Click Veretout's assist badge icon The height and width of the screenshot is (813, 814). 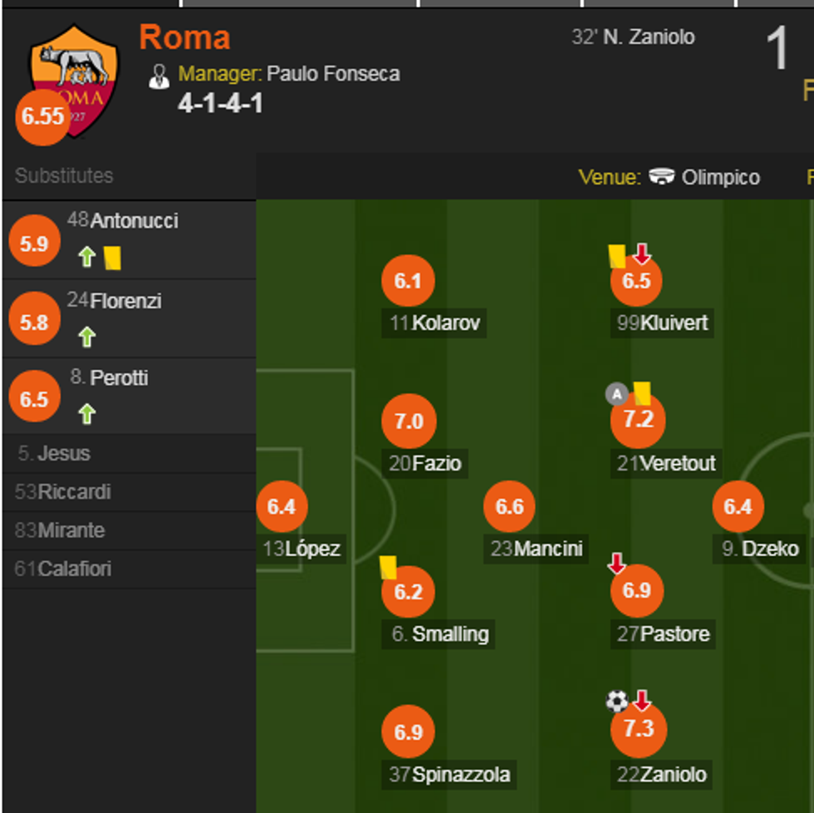616,394
